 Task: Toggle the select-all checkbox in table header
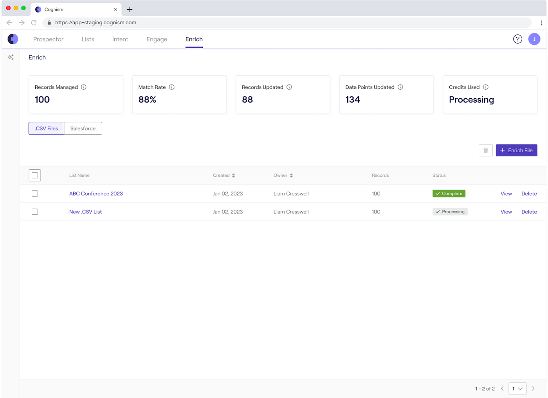(x=35, y=175)
